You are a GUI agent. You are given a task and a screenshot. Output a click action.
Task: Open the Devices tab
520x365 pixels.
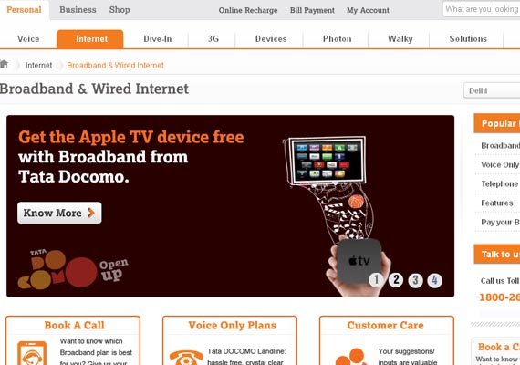click(x=271, y=39)
